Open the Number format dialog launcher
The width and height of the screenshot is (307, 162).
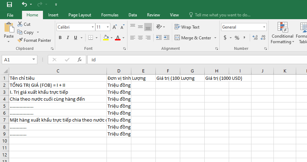click(265, 48)
